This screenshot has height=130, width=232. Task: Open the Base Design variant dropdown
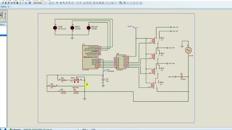pos(40,3)
